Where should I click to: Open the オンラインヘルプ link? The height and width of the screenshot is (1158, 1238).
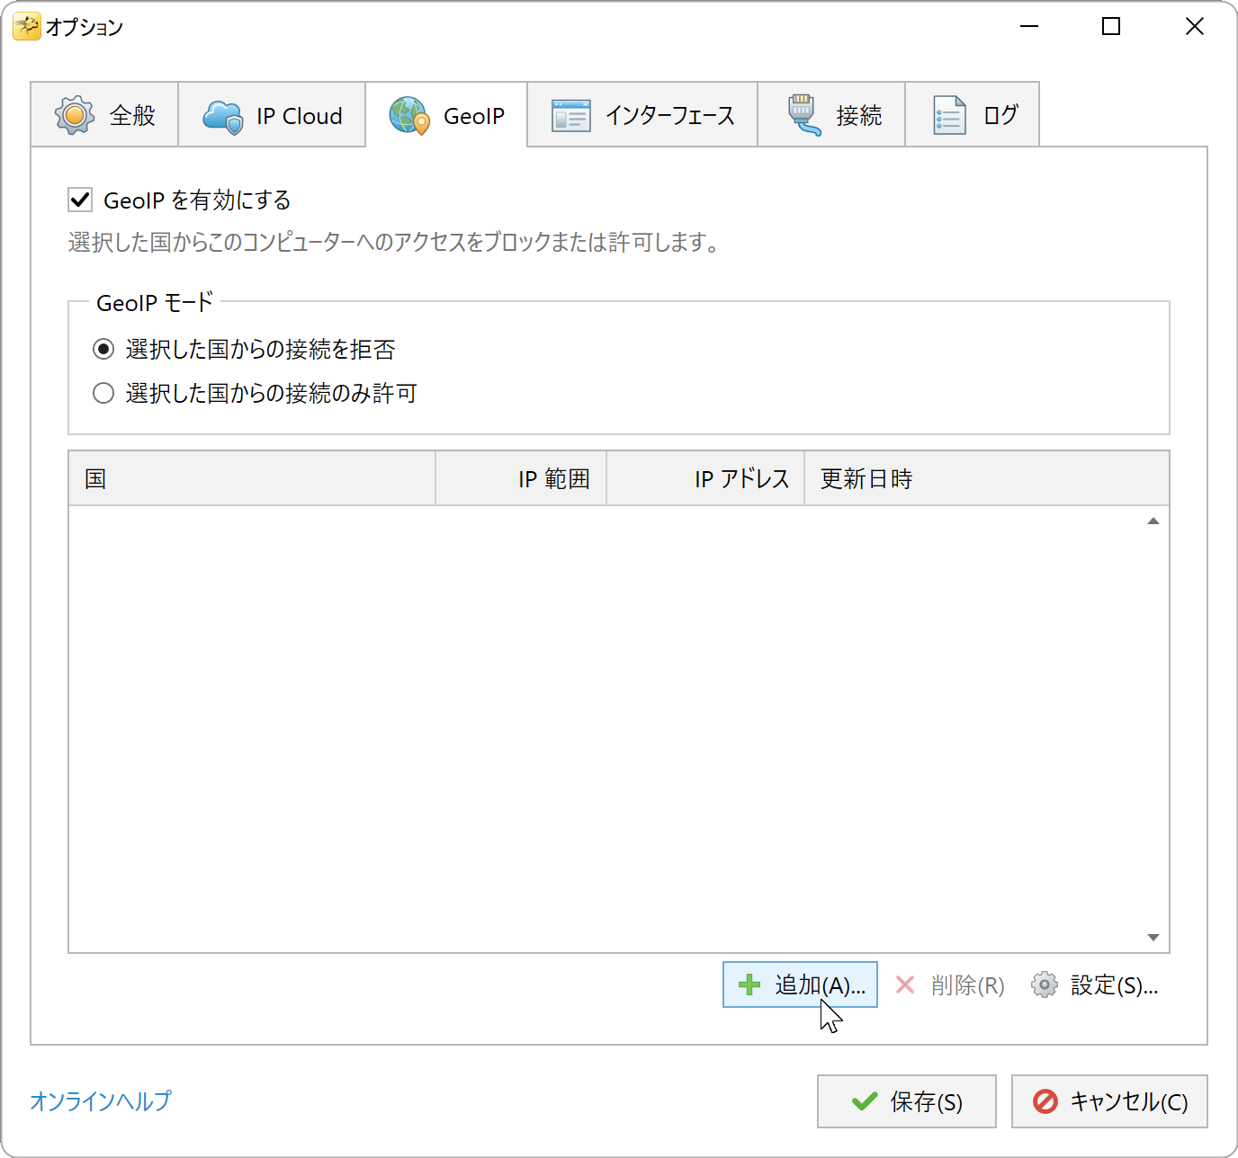click(101, 1101)
